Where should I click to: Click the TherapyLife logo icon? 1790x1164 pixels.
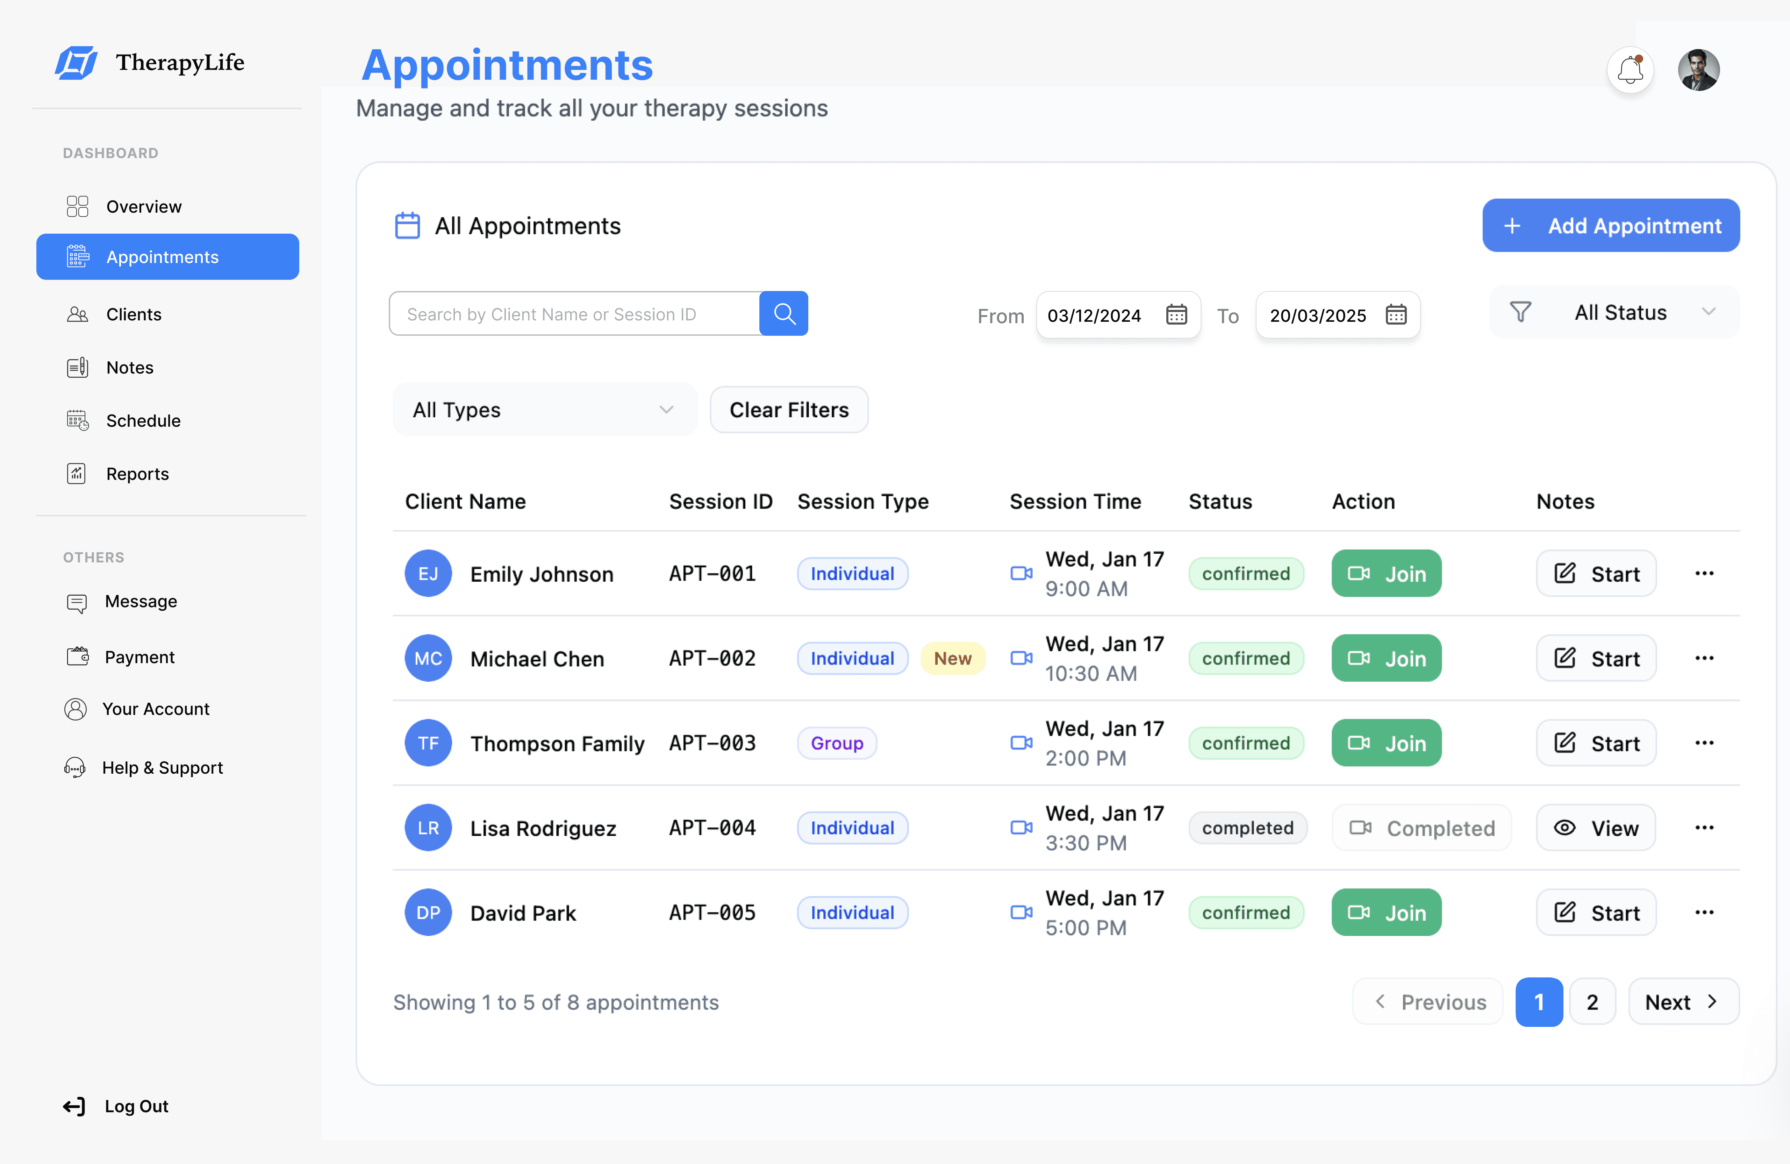tap(76, 63)
